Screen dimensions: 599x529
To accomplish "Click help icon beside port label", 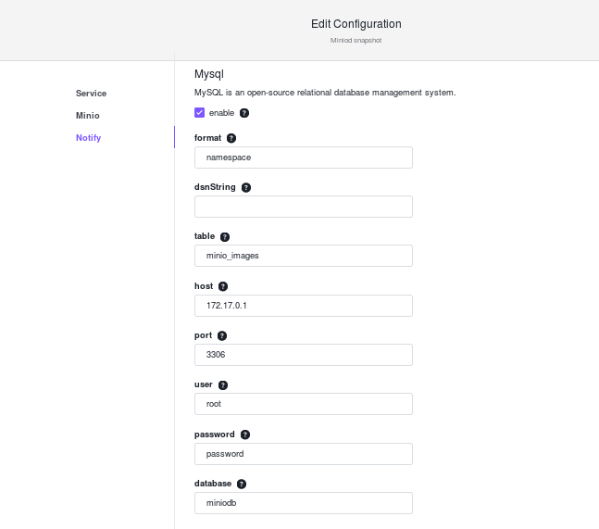I will (222, 335).
